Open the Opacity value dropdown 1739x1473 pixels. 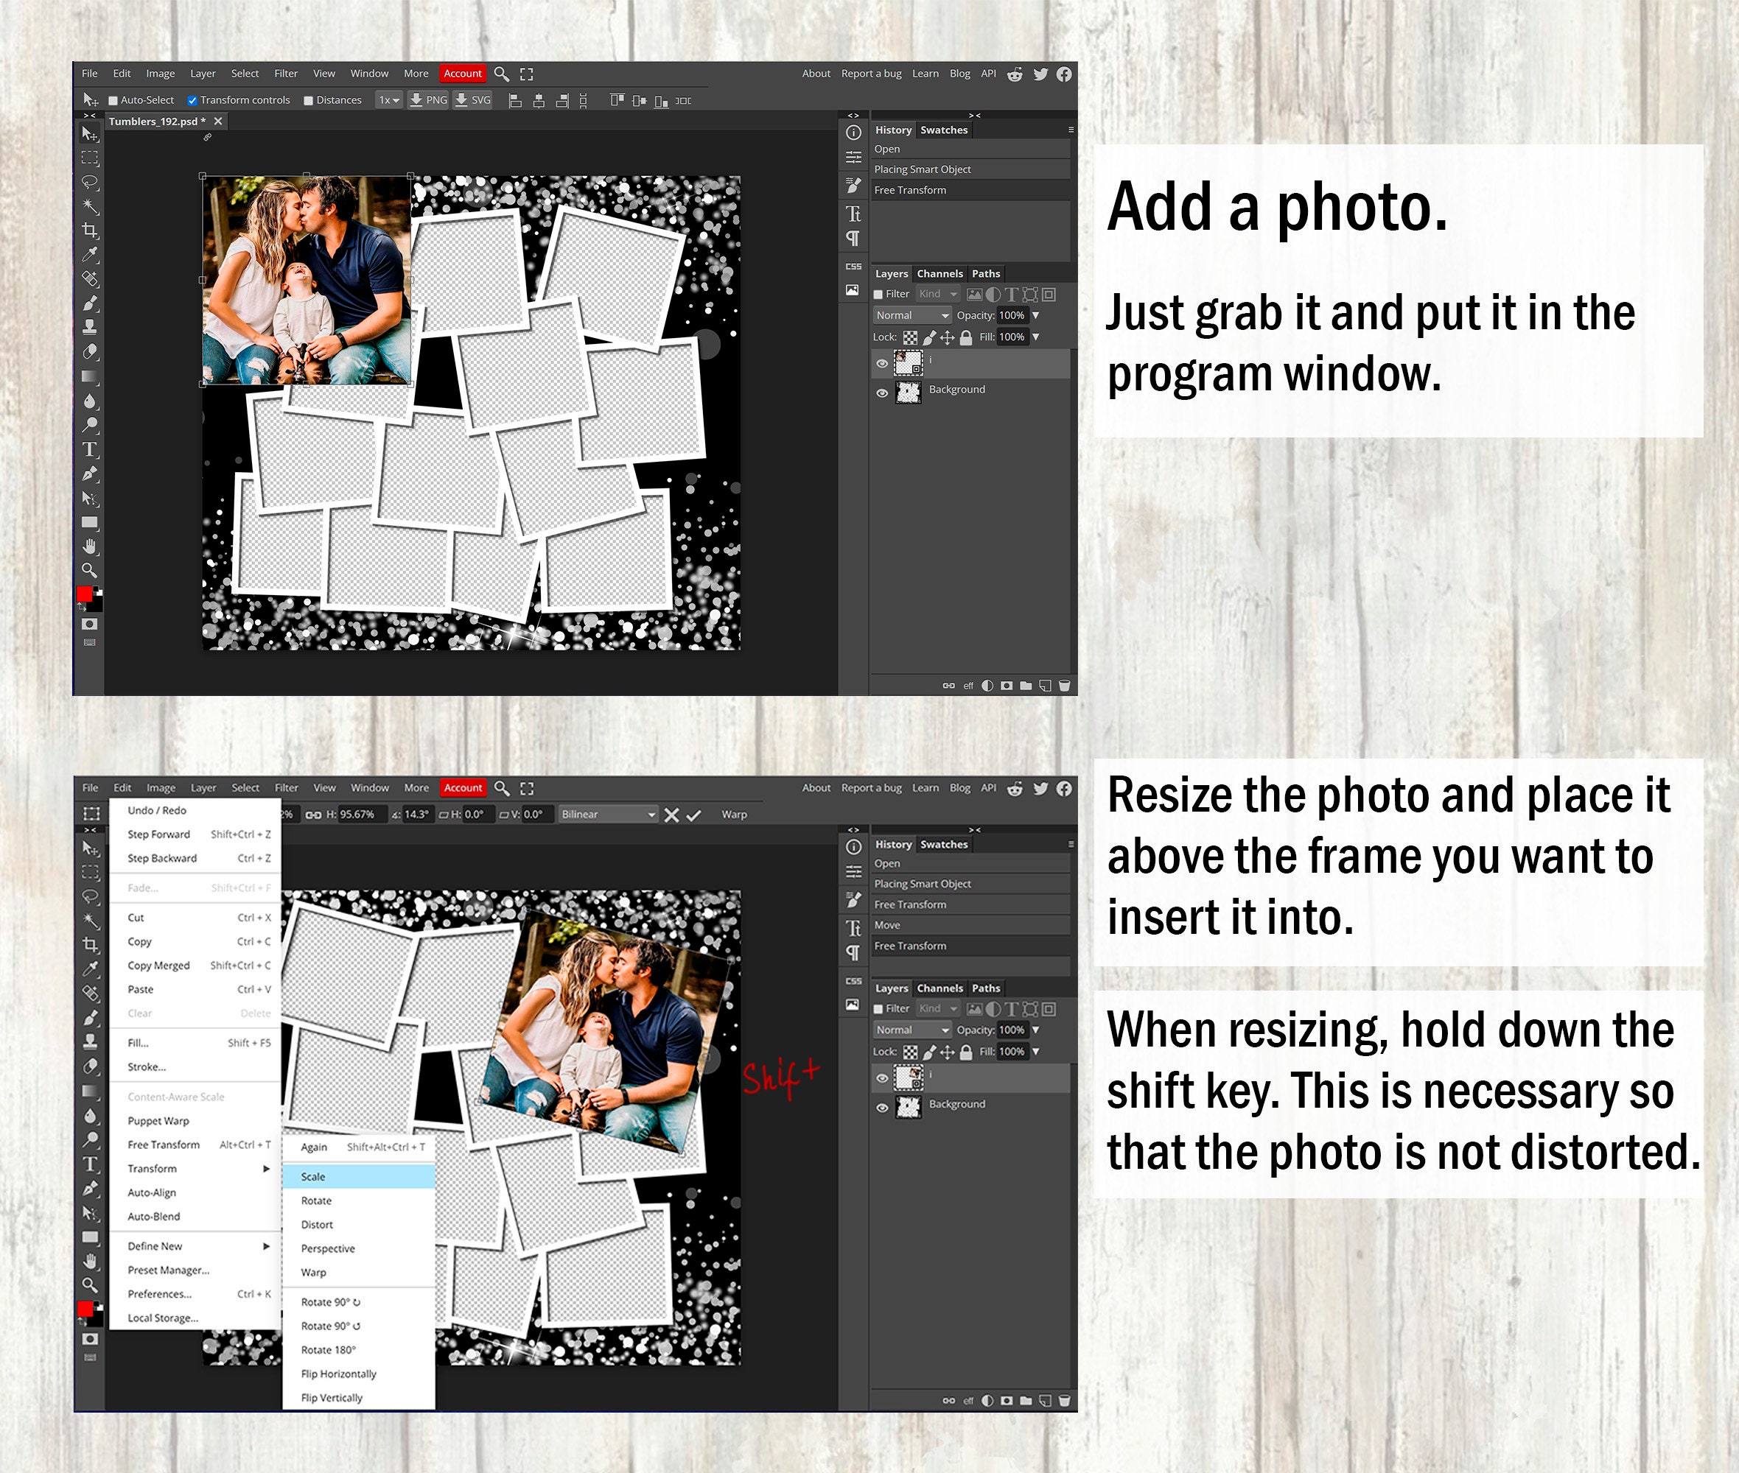(x=1035, y=314)
